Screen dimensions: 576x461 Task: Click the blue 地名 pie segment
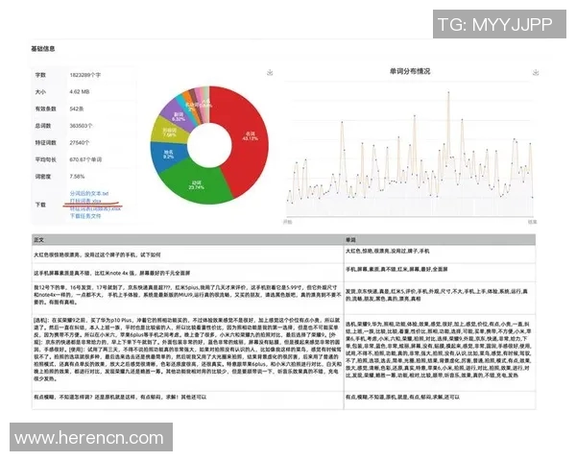coord(170,152)
